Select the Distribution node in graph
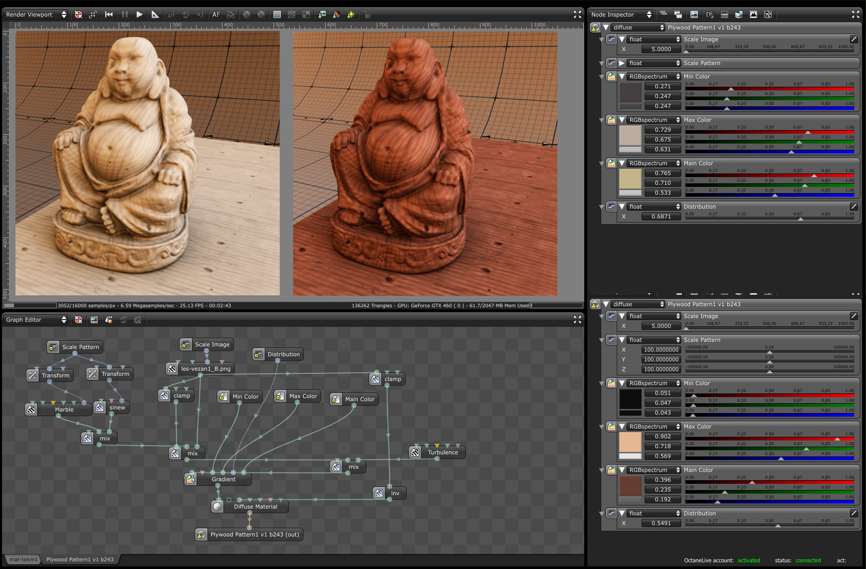Viewport: 866px width, 569px height. click(x=278, y=354)
